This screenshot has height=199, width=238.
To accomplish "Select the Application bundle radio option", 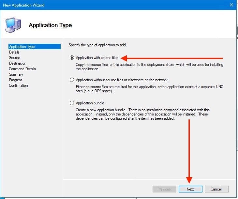I will [72, 103].
